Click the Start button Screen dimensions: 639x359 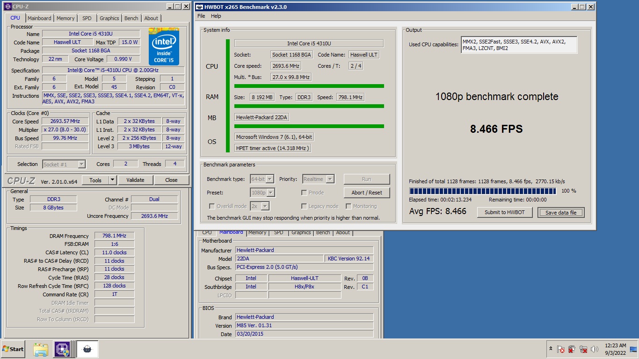coord(13,349)
